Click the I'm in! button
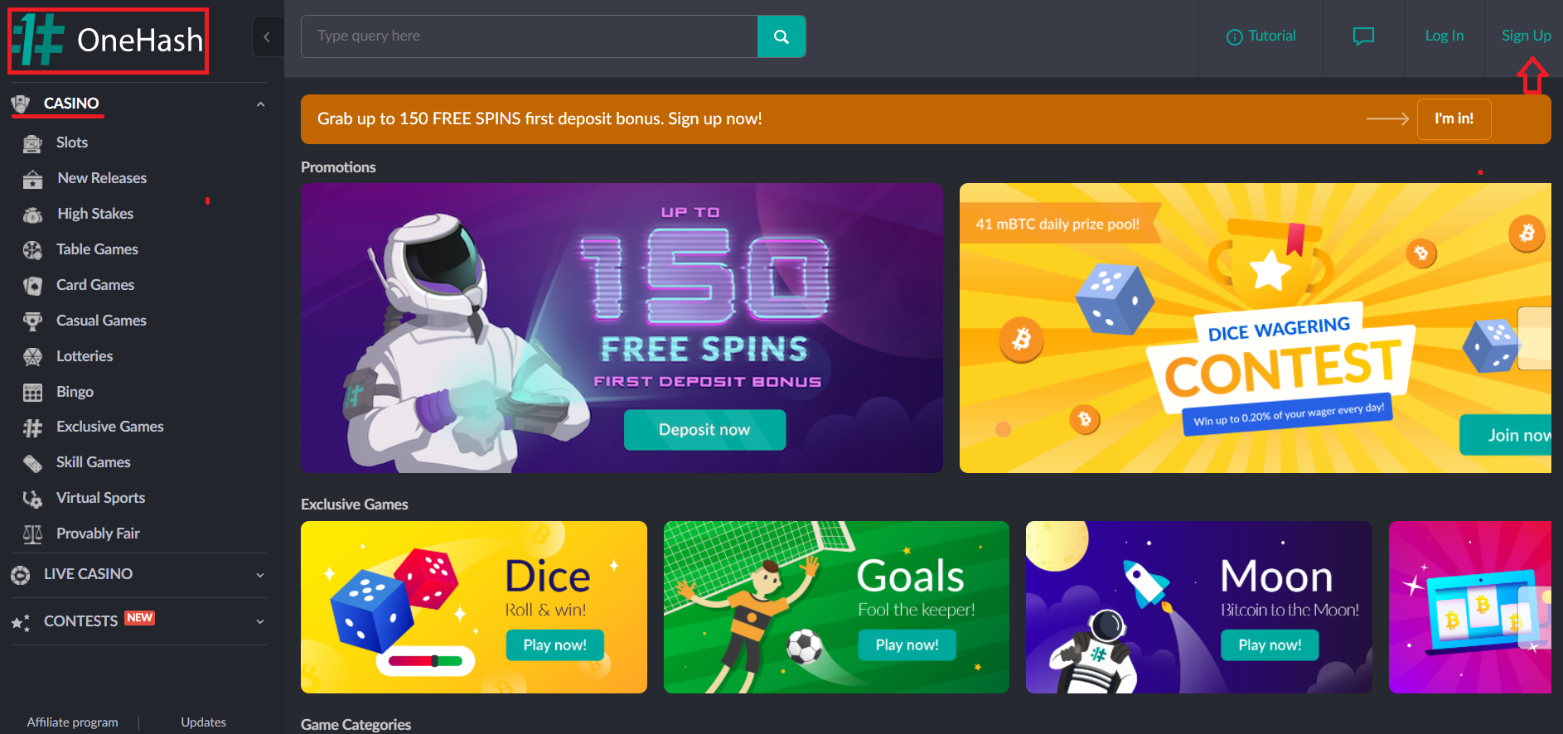The image size is (1563, 734). pyautogui.click(x=1454, y=118)
